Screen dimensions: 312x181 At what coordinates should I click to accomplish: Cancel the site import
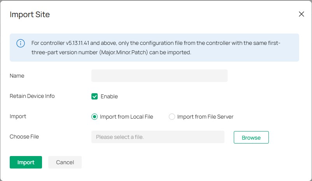65,162
